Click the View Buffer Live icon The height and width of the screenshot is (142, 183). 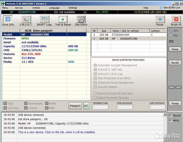(161, 8)
